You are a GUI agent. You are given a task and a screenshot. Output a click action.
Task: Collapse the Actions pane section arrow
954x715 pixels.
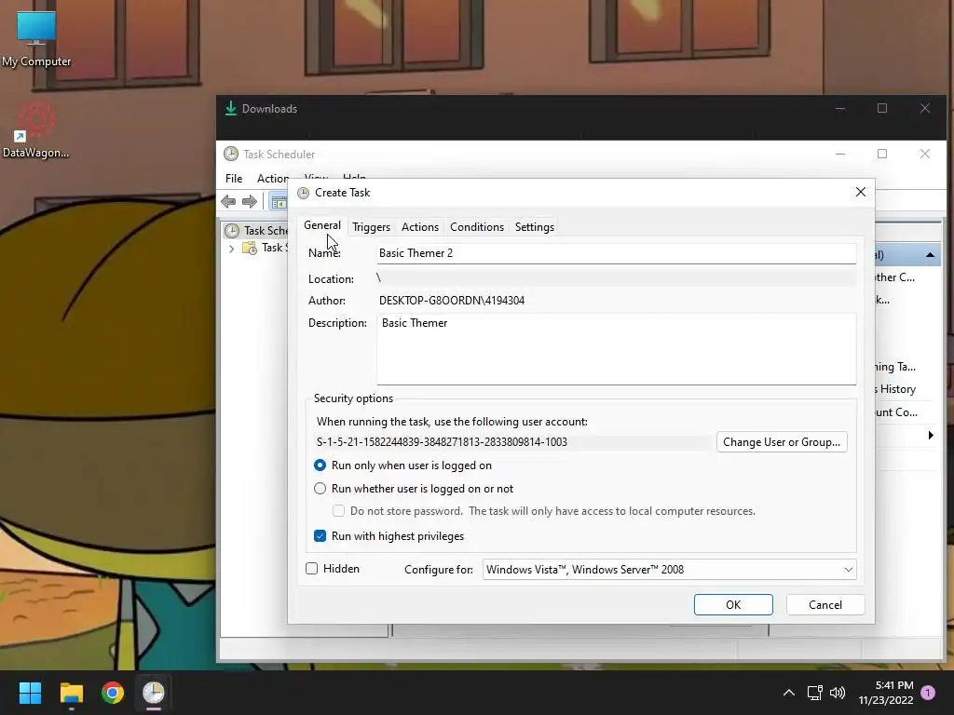point(930,255)
